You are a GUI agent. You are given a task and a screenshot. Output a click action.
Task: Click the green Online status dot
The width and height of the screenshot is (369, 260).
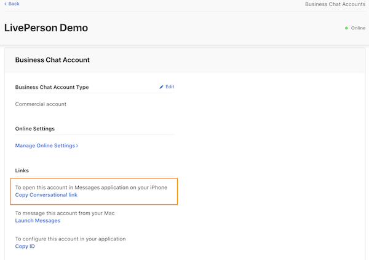click(346, 28)
